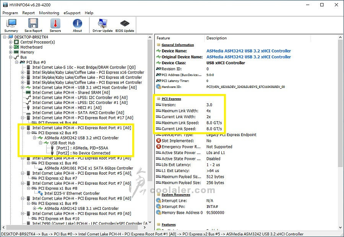Collapse the PCI Express Root Port #1 node
Image resolution: width=344 pixels, height=237 pixels.
click(23, 128)
